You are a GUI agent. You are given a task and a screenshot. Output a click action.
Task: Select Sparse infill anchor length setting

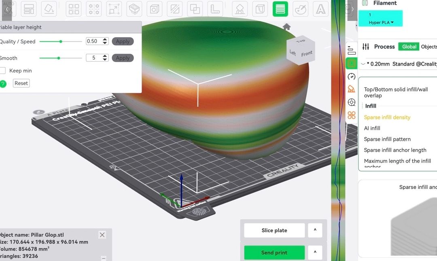tap(395, 150)
